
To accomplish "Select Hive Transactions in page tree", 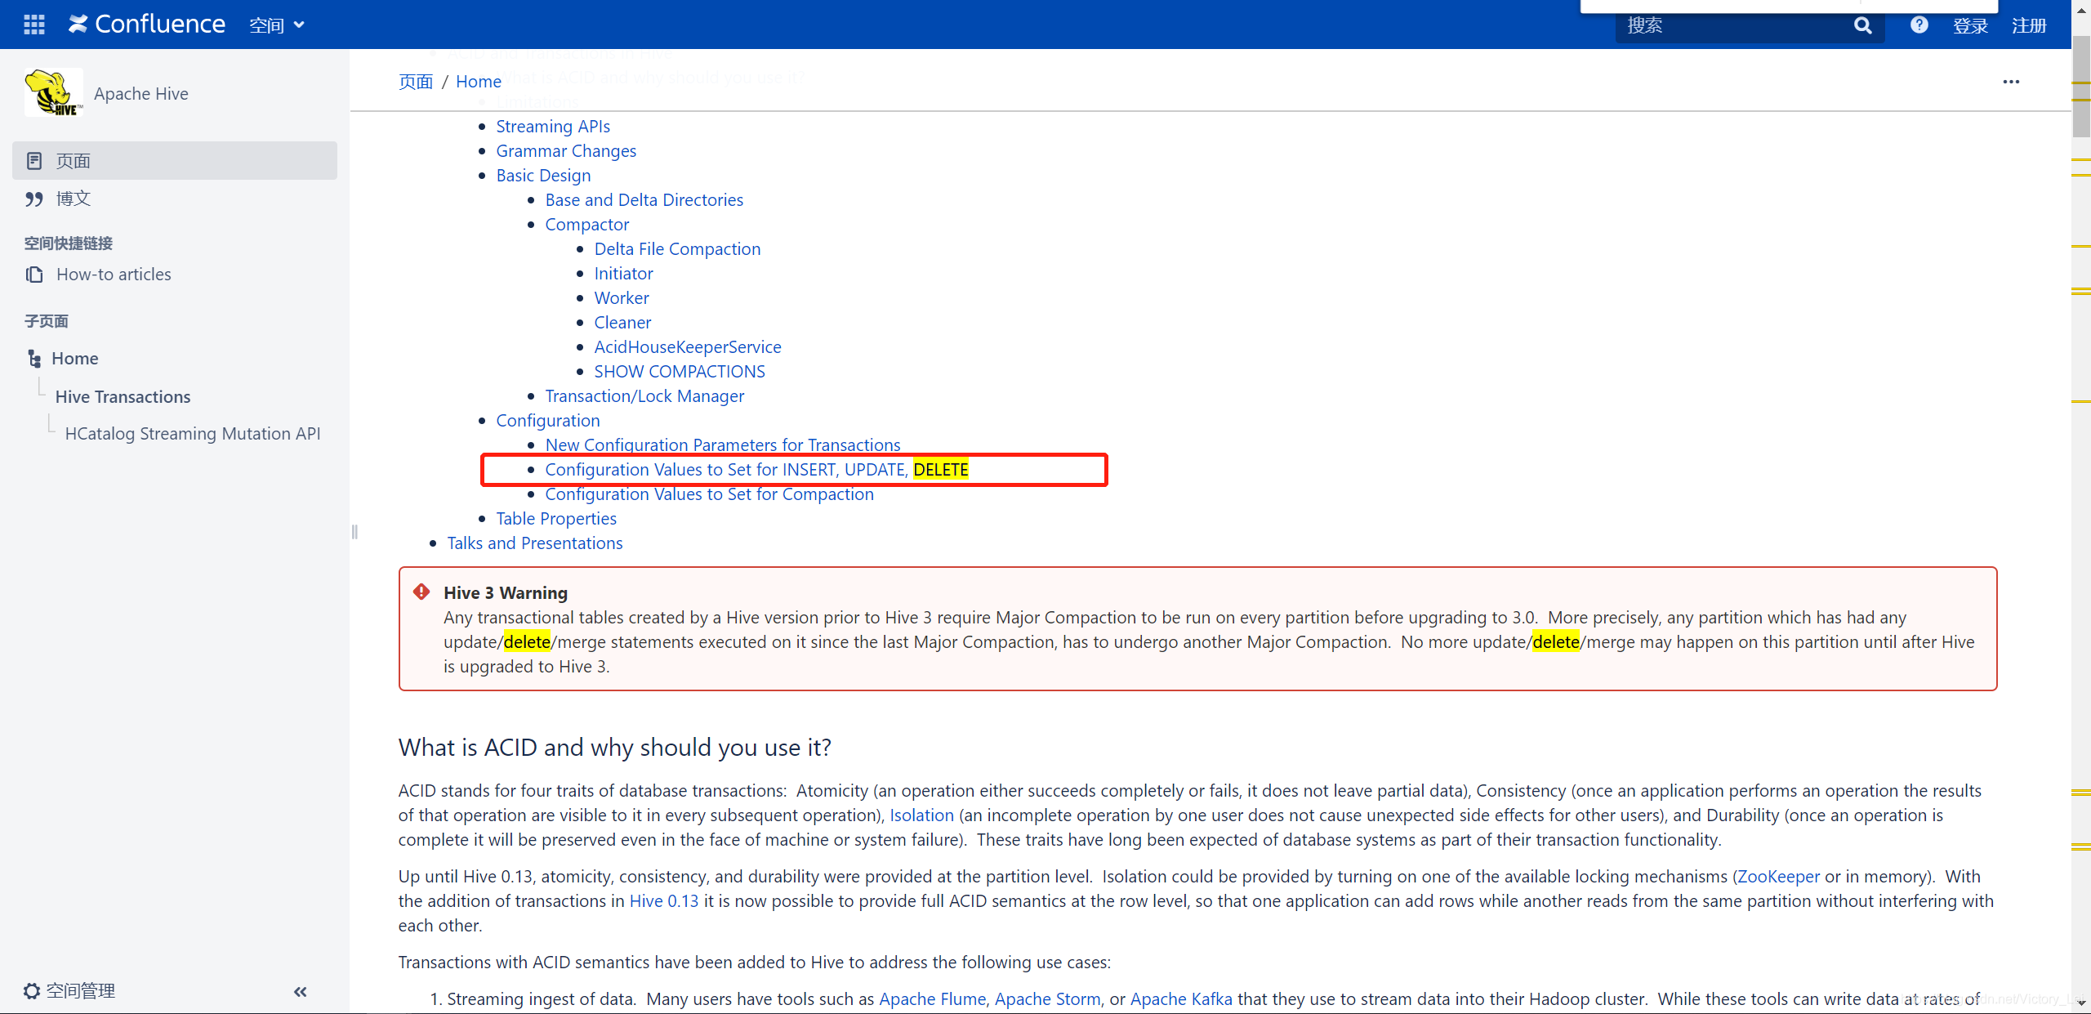I will [123, 396].
